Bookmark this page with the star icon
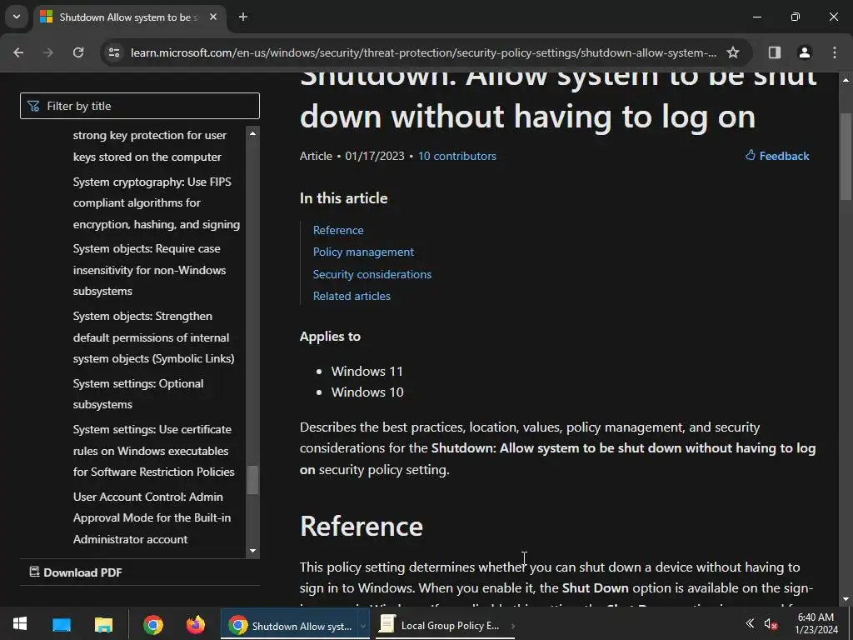853x640 pixels. click(733, 52)
